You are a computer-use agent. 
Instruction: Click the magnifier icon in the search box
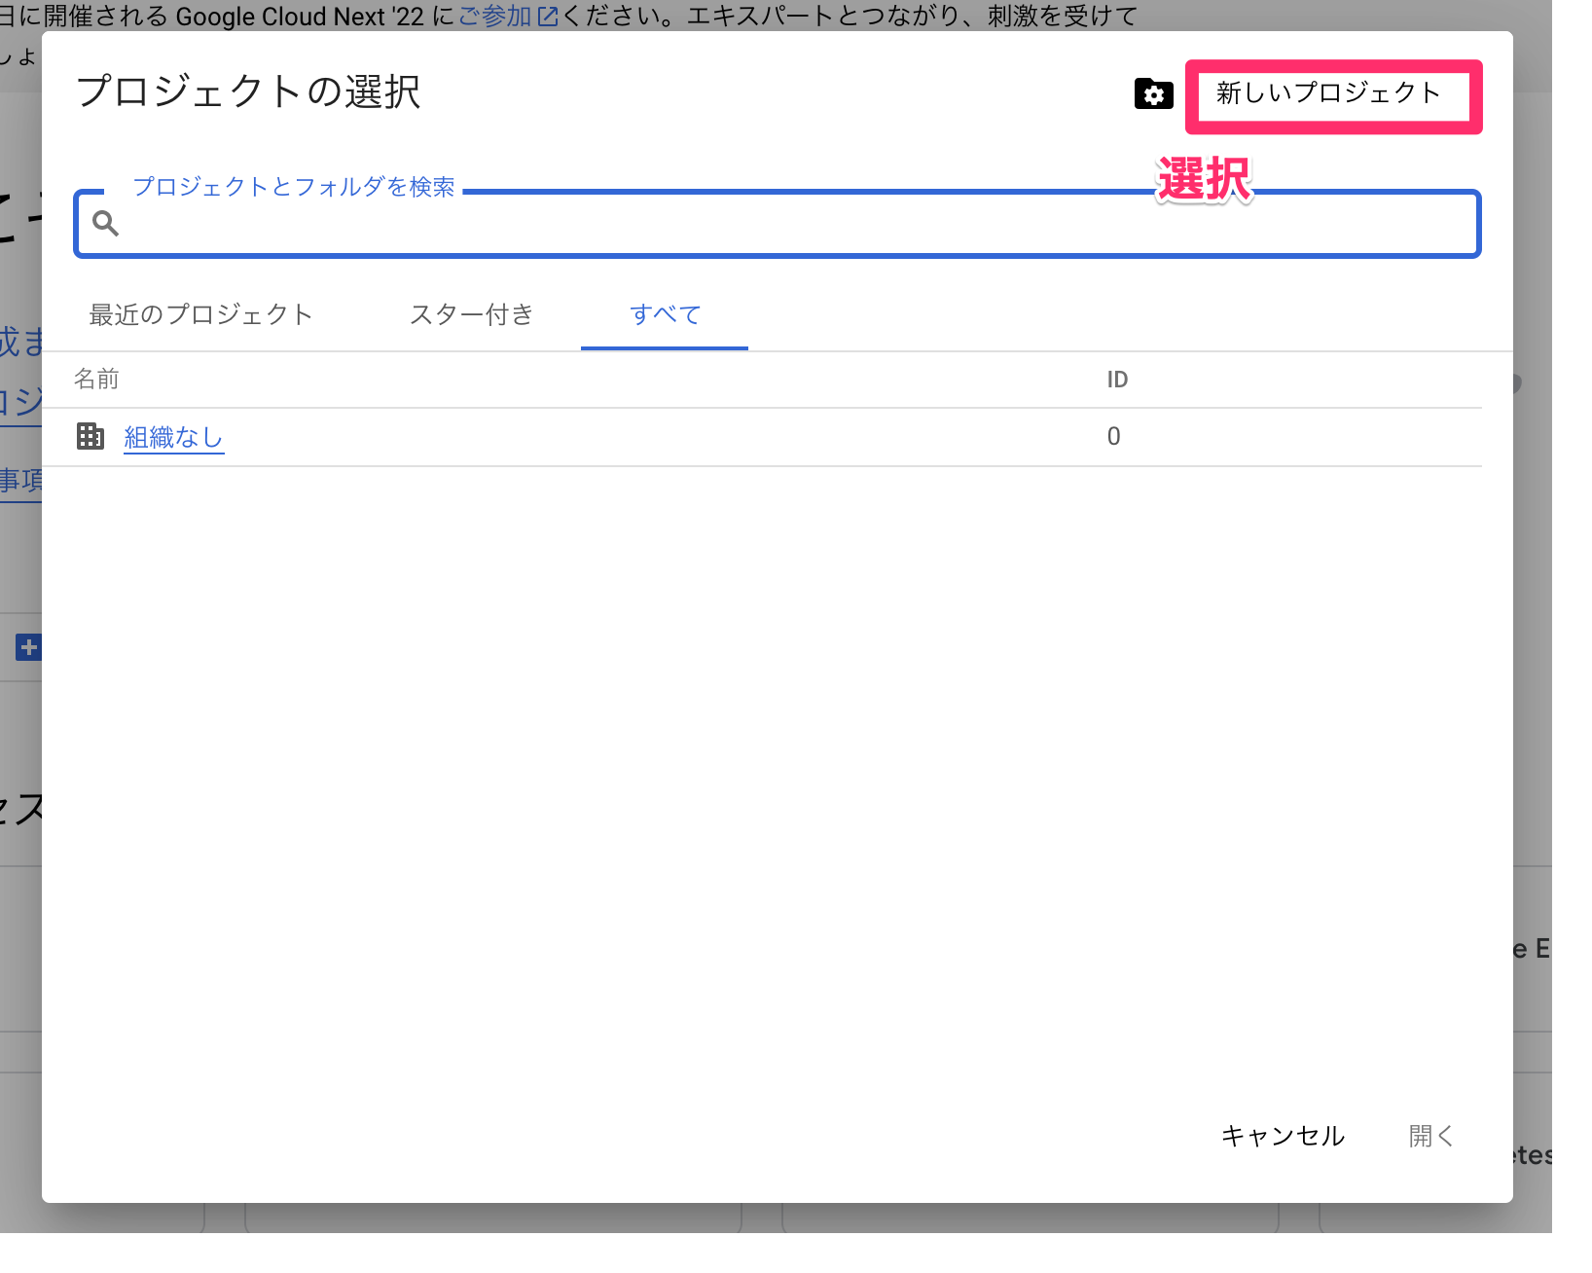click(x=105, y=224)
